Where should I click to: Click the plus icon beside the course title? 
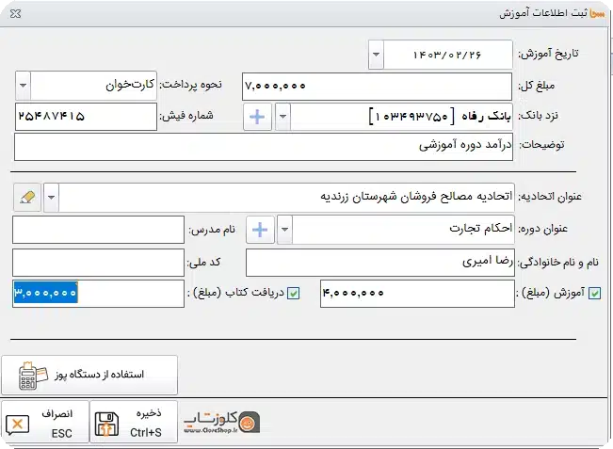[260, 230]
